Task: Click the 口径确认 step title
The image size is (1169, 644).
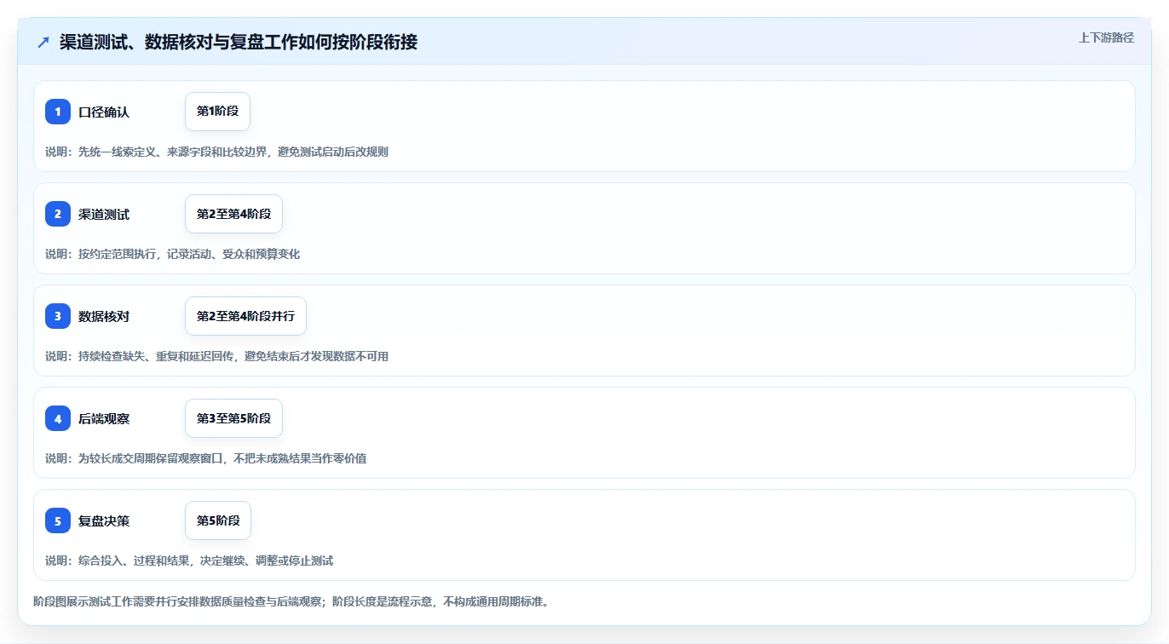Action: point(104,112)
